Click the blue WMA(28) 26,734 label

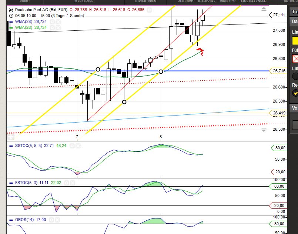pyautogui.click(x=31, y=22)
